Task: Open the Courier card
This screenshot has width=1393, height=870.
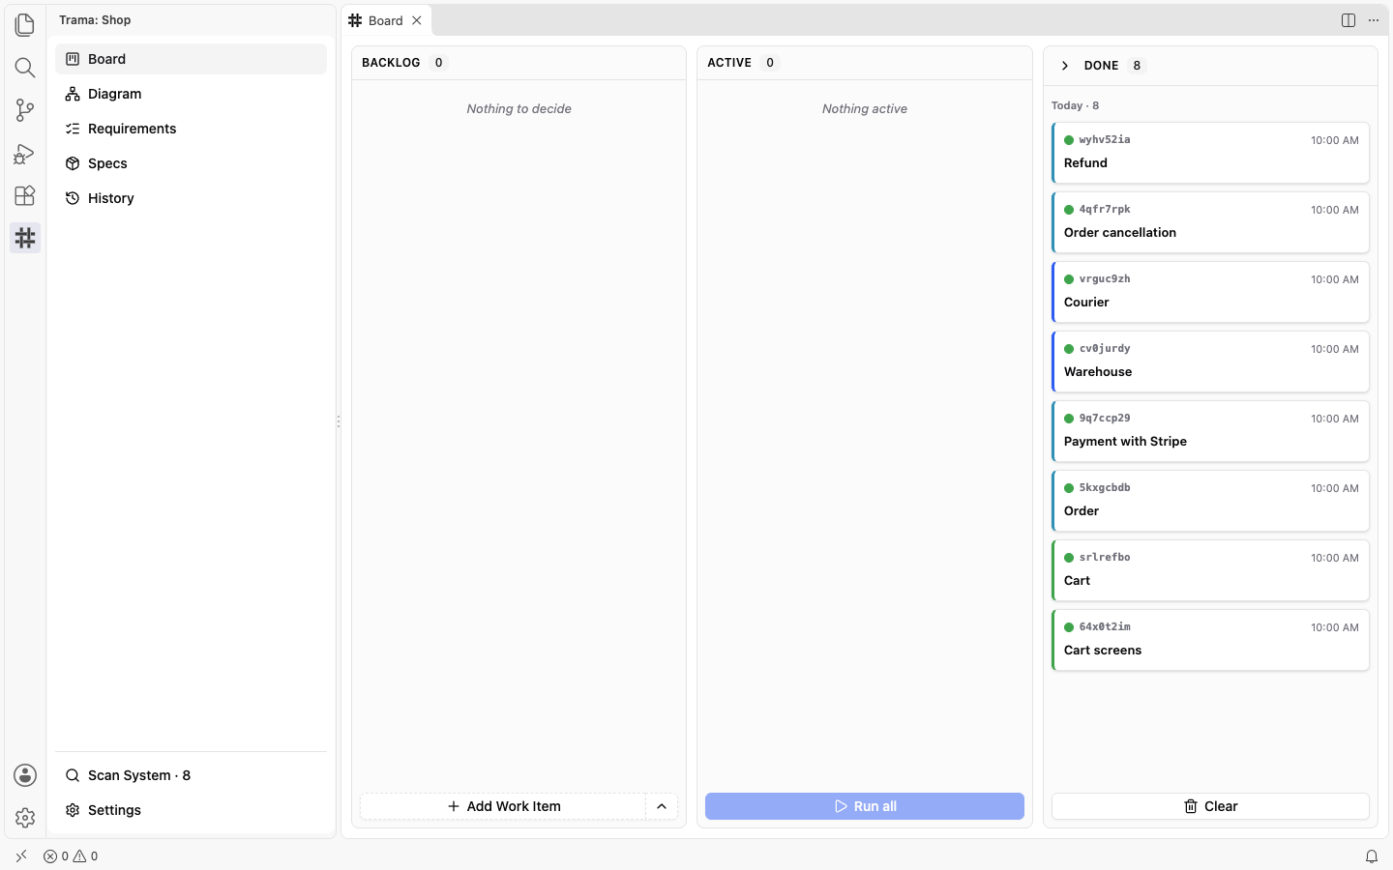Action: point(1210,292)
